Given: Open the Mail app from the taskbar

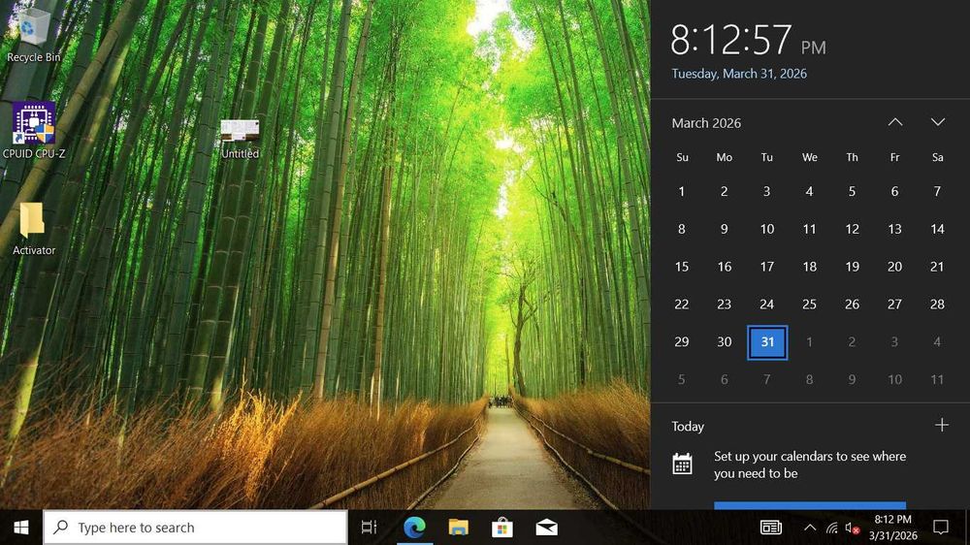Looking at the screenshot, I should pos(546,528).
